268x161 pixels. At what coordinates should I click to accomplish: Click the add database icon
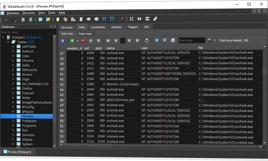[x=23, y=20]
